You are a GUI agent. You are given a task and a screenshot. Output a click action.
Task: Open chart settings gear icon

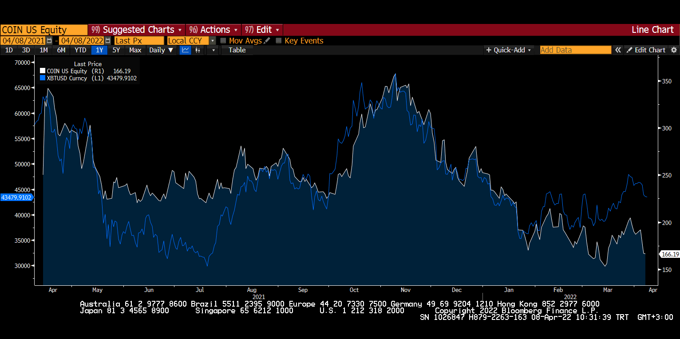click(673, 50)
